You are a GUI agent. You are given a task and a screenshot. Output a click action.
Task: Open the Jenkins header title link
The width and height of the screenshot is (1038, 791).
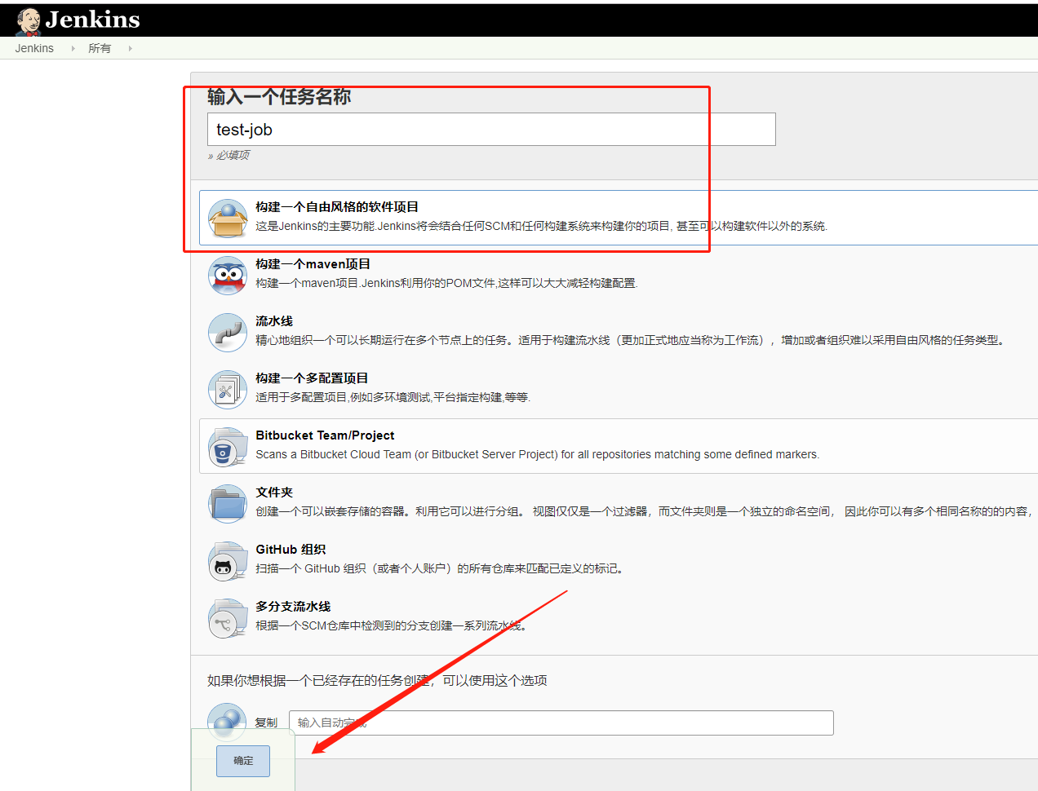[92, 20]
